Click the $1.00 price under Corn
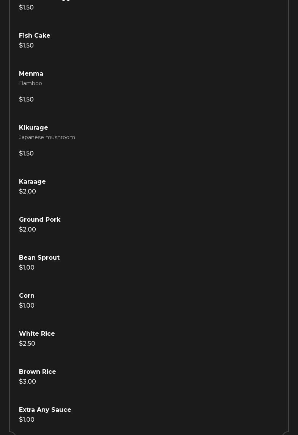Image resolution: width=298 pixels, height=435 pixels. [x=27, y=306]
